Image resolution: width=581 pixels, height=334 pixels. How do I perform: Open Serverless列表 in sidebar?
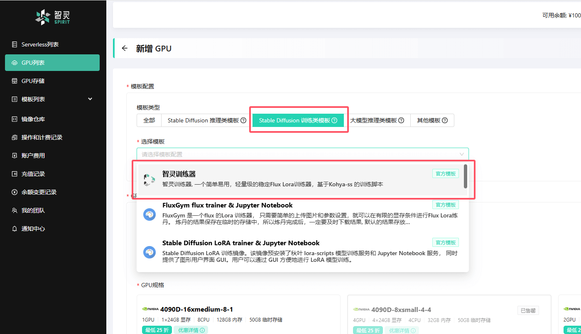(52, 44)
